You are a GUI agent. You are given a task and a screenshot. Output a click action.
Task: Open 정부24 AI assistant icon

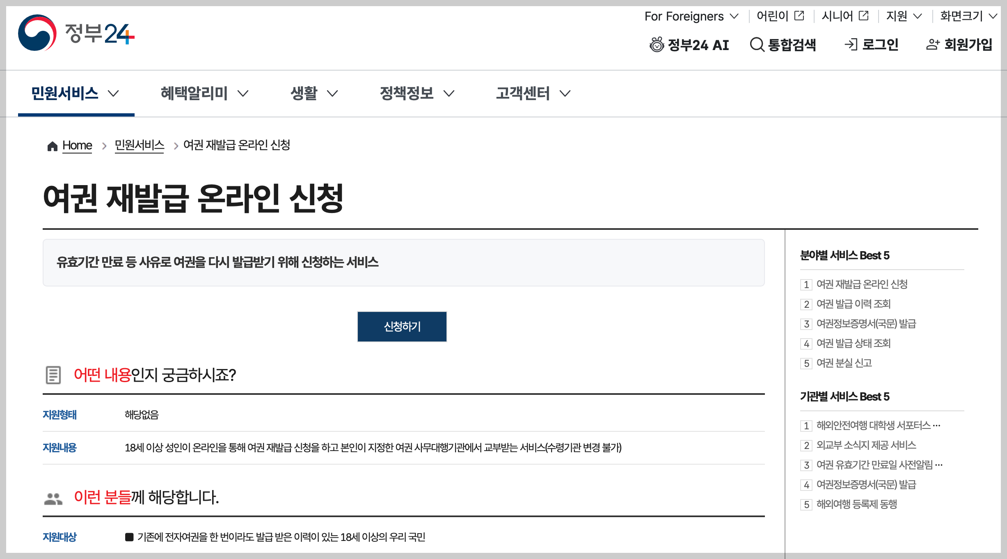point(657,44)
